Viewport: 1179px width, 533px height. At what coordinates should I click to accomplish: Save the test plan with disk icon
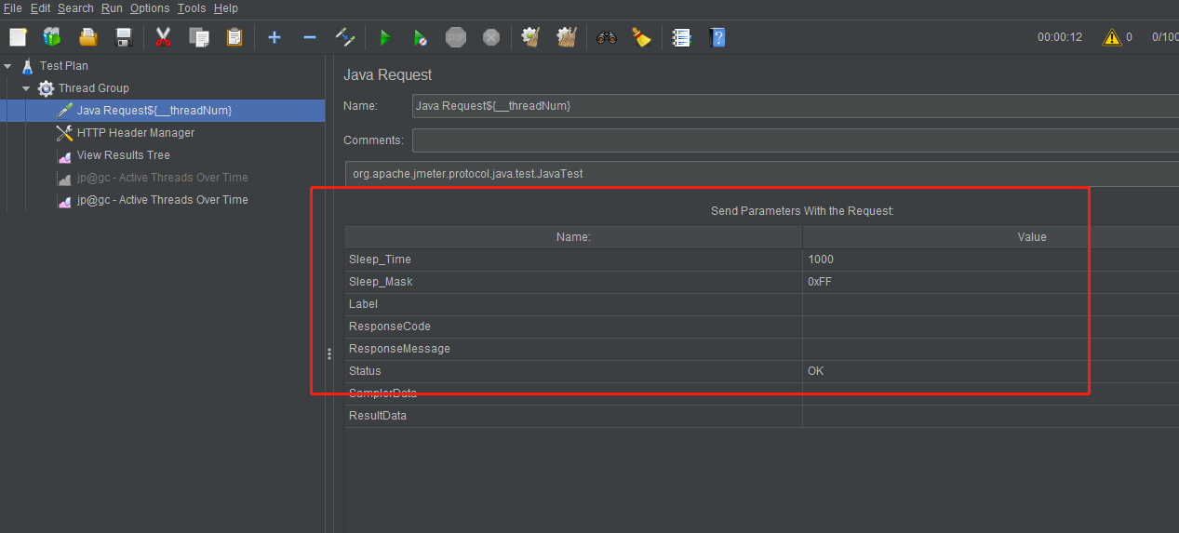124,37
